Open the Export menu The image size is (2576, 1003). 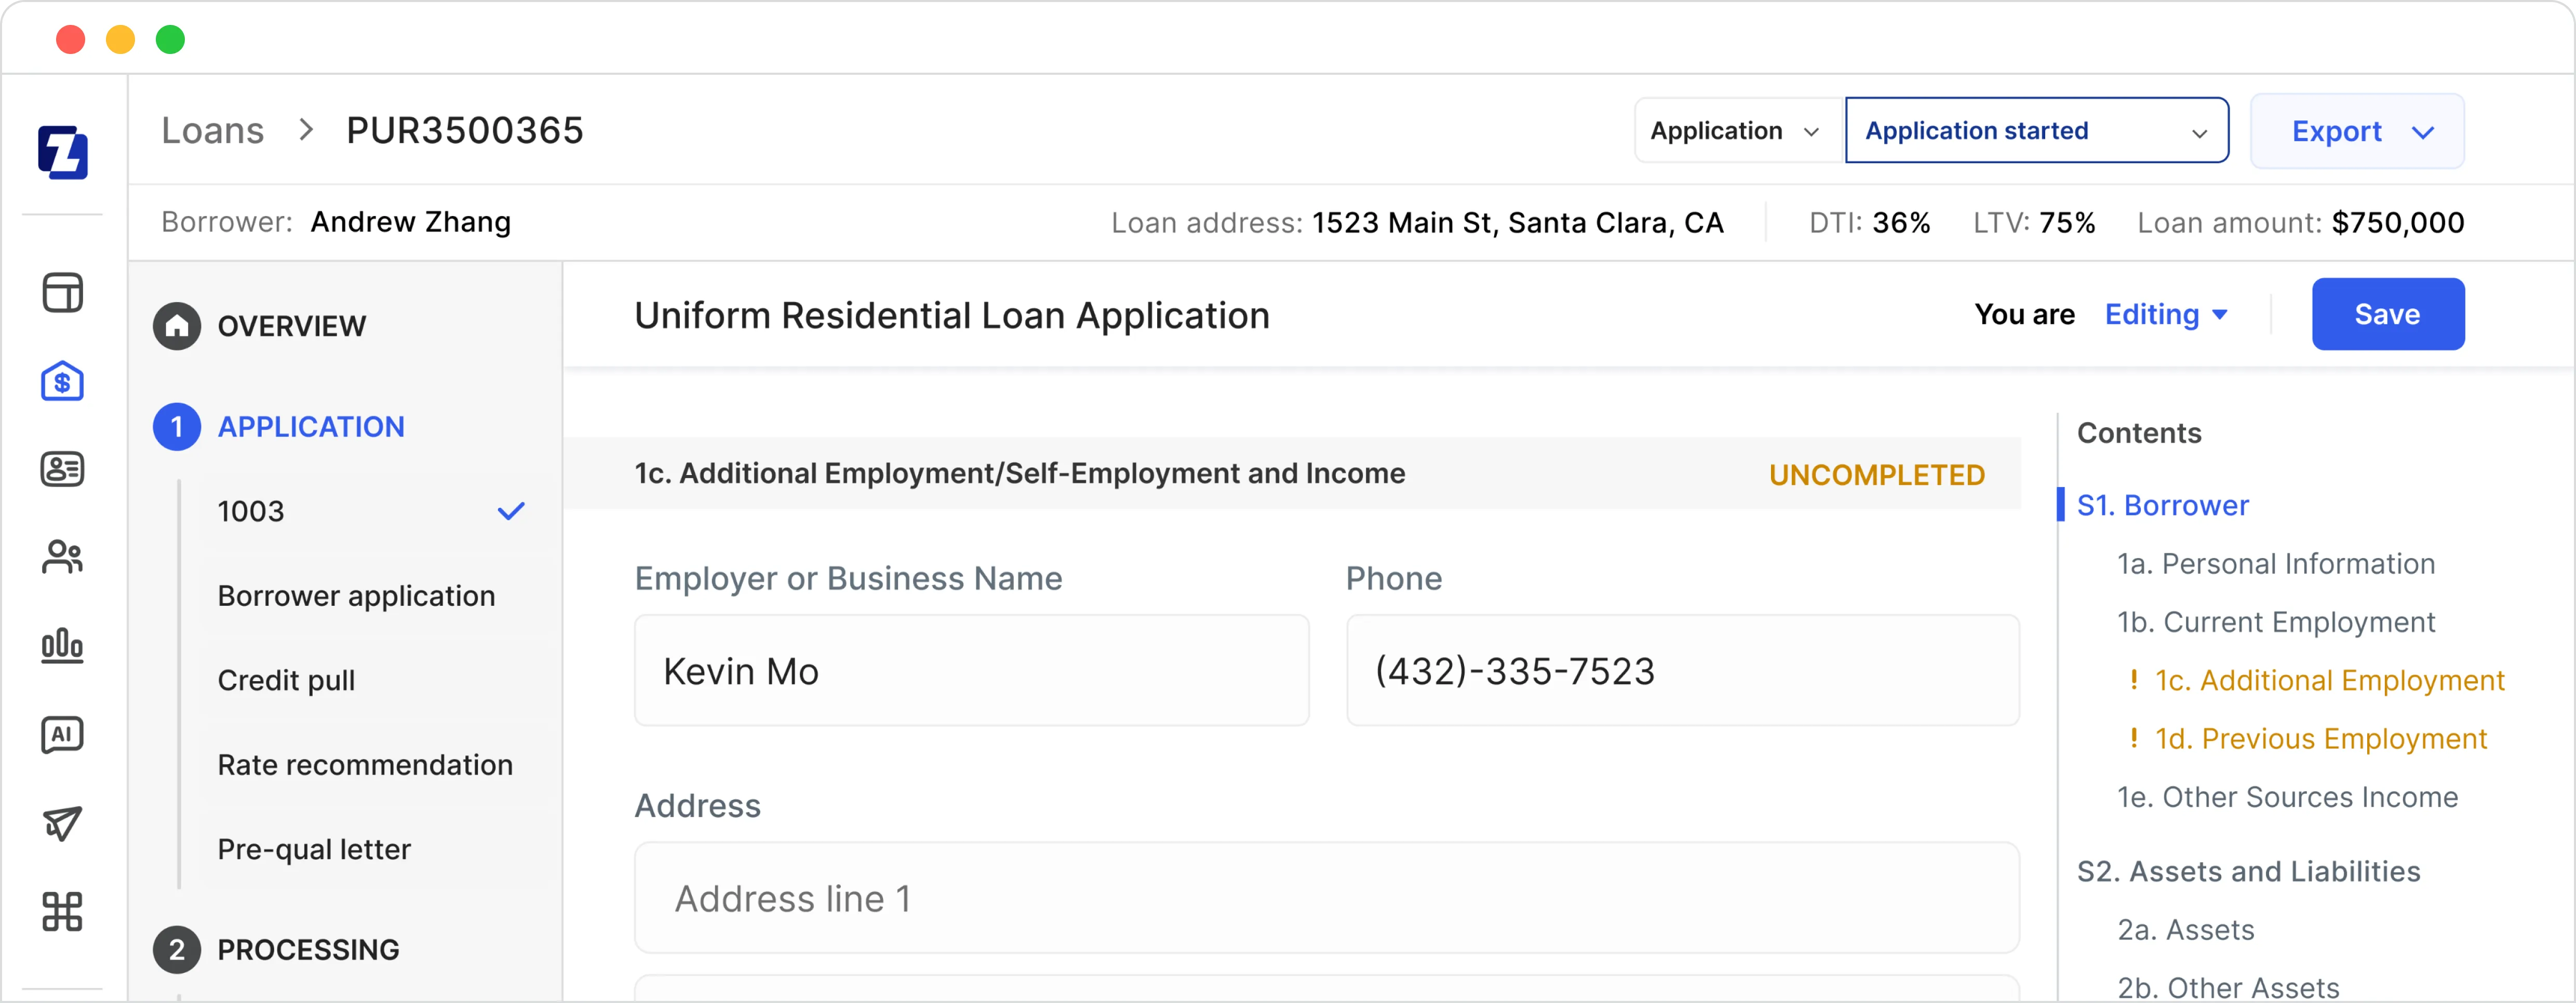[2356, 130]
